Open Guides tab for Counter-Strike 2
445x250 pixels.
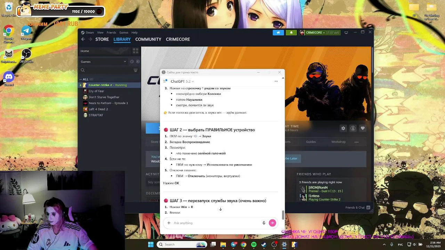311,142
